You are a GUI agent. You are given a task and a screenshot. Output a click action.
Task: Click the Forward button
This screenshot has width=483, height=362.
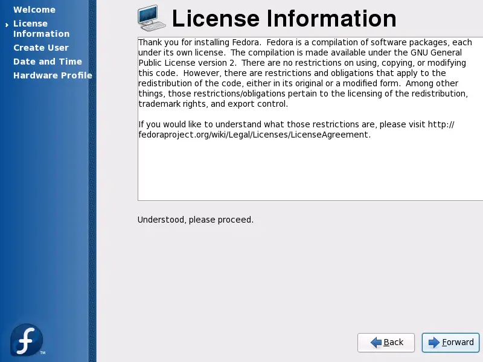coord(450,342)
